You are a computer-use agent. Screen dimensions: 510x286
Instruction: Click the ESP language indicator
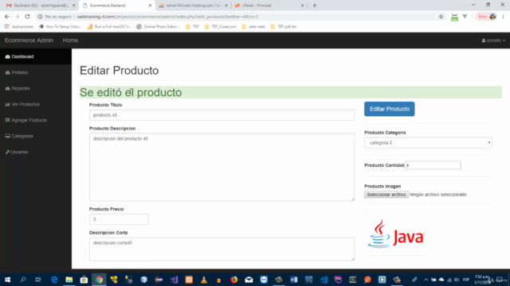coord(465,280)
